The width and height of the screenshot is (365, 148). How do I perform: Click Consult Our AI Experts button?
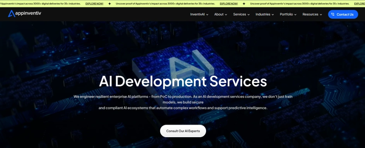[183, 131]
